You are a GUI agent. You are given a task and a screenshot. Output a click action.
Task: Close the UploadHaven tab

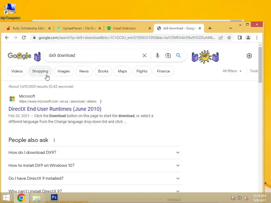coord(100,28)
